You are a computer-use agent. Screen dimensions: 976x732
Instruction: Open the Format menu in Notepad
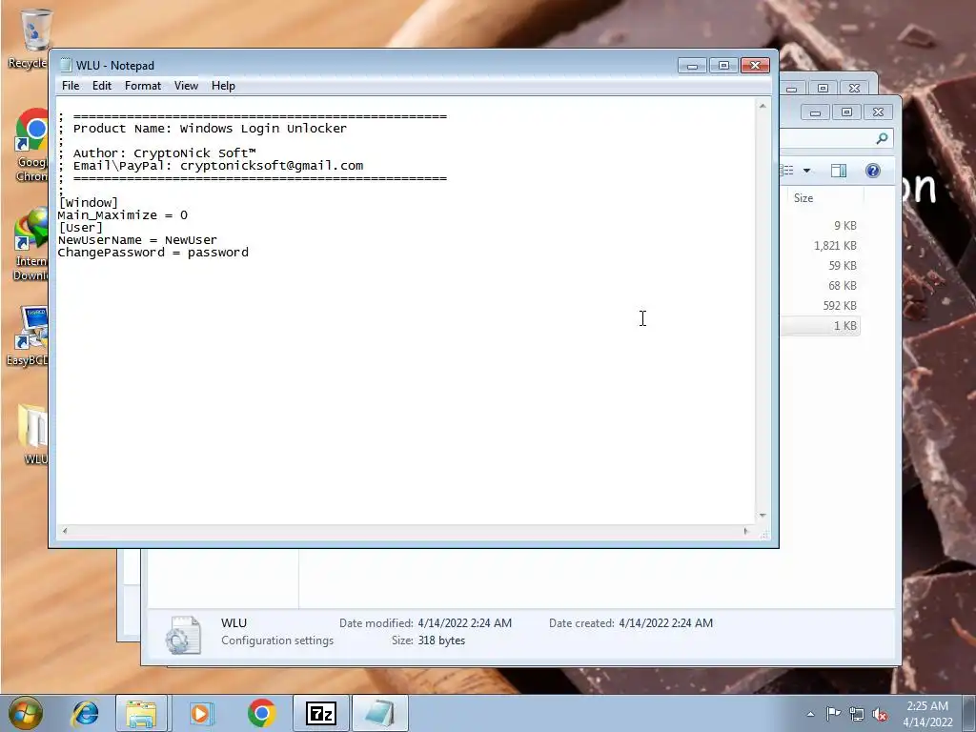point(143,86)
